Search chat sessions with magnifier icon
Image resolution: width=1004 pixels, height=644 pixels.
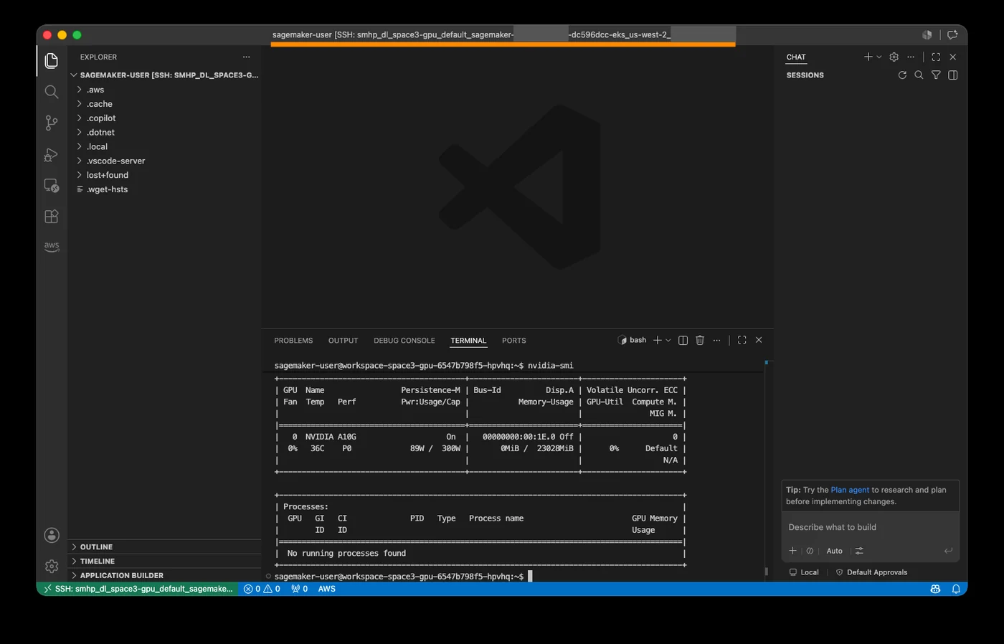919,75
